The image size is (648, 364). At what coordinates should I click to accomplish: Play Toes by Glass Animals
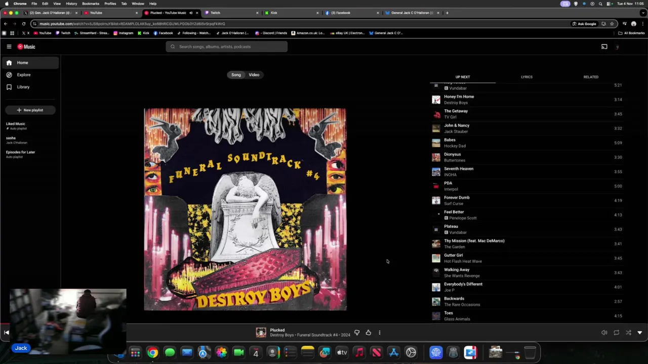pos(526,316)
